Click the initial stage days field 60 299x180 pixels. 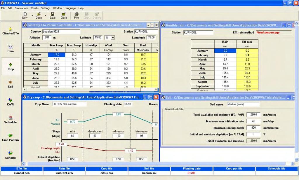click(72, 136)
